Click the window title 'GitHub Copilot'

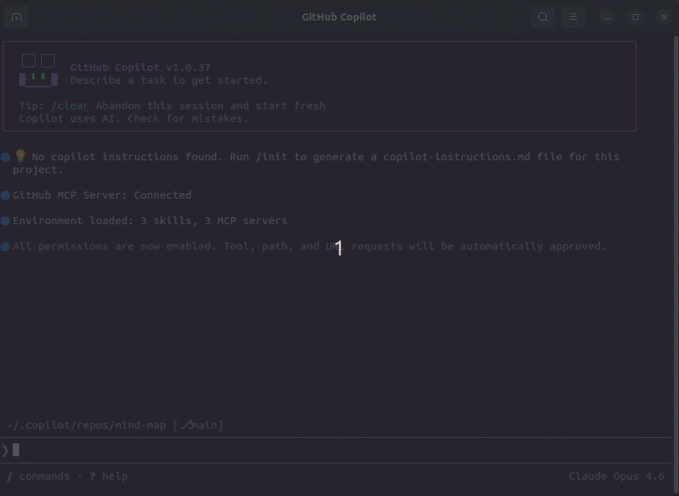(339, 17)
